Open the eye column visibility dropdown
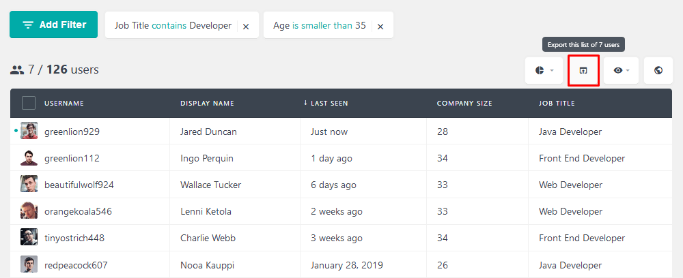This screenshot has width=683, height=278. [x=621, y=70]
